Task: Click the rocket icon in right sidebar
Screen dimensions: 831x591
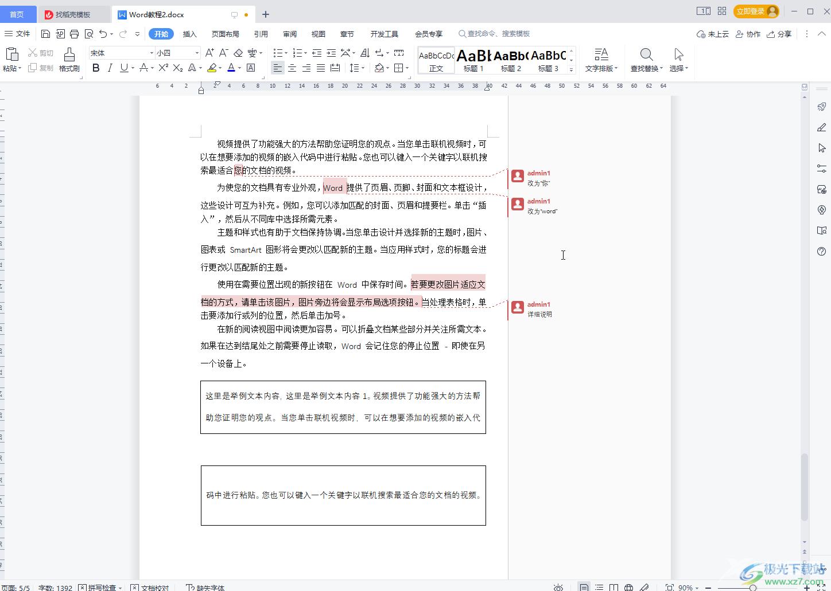Action: [822, 107]
